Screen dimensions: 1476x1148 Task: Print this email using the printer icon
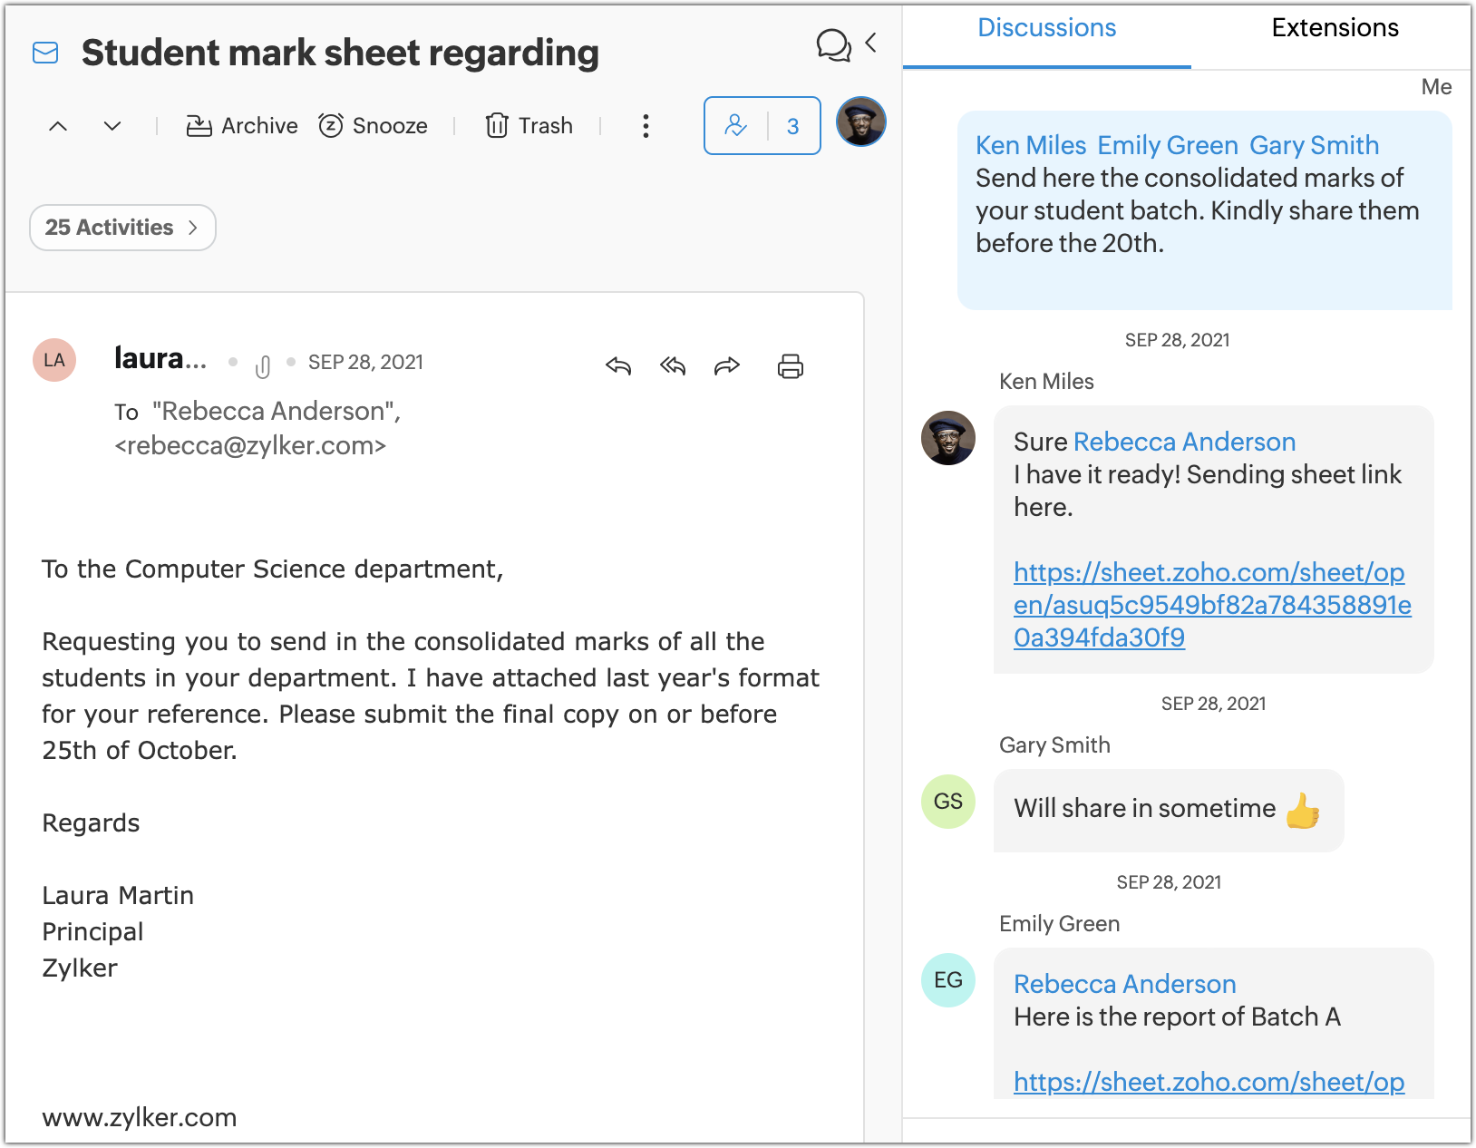790,365
